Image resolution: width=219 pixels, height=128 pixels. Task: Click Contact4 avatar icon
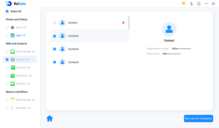pyautogui.click(x=62, y=62)
